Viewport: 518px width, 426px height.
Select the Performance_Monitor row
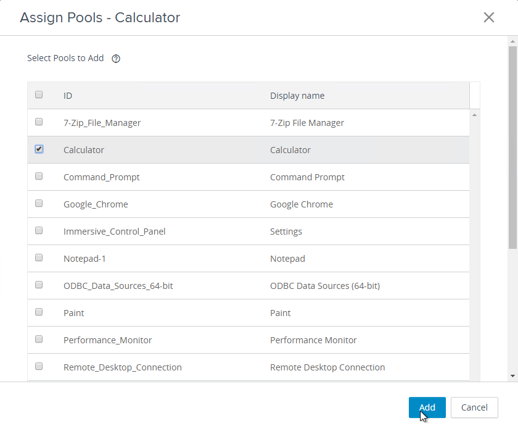(x=249, y=340)
